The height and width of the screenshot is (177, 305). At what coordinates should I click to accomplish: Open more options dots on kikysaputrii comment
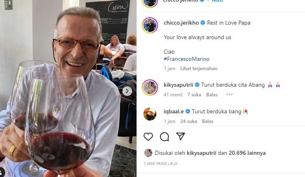coord(229,94)
